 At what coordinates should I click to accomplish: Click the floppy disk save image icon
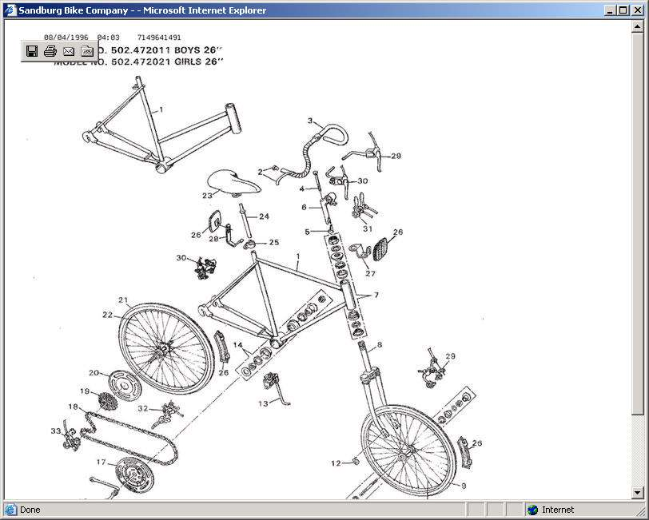tap(32, 51)
